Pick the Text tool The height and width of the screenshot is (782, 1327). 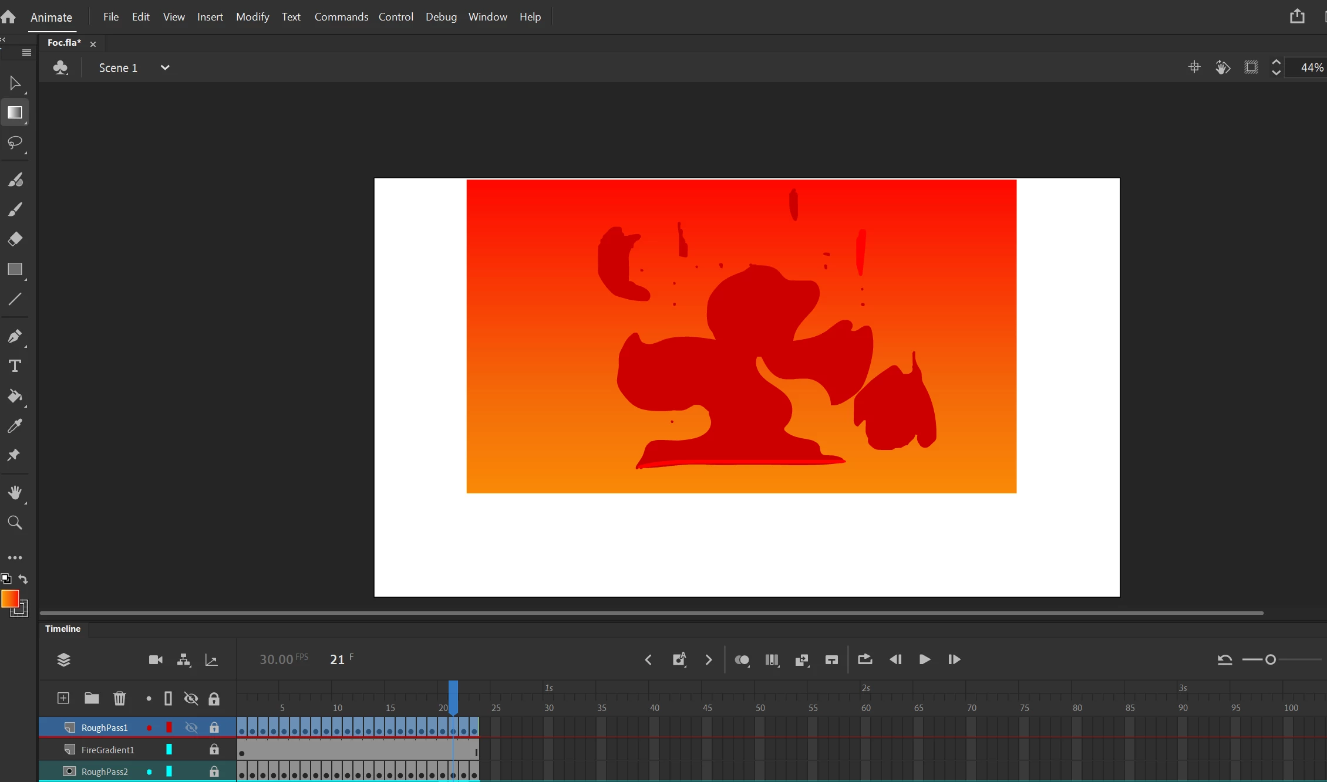15,366
